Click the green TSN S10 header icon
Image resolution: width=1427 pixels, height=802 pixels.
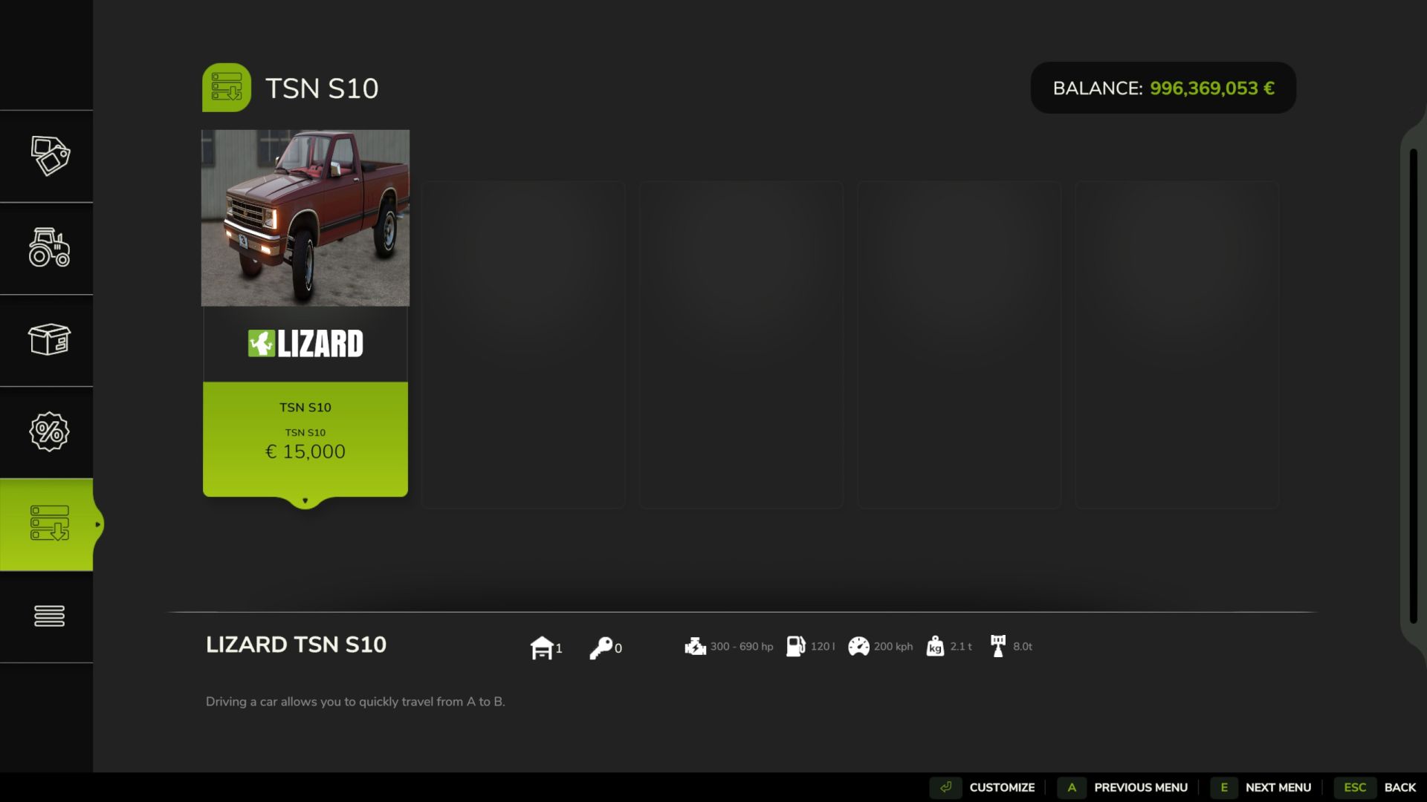[227, 88]
